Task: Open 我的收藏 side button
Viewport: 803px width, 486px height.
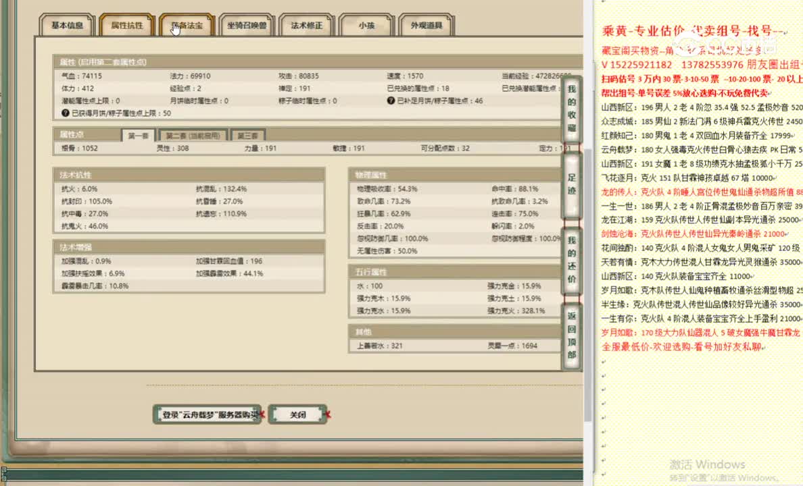Action: point(572,109)
